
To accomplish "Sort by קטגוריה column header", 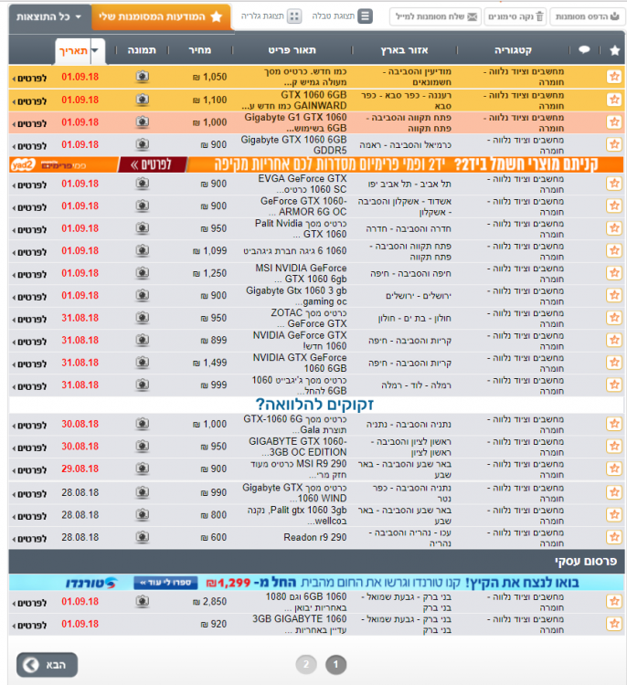I will (x=513, y=50).
